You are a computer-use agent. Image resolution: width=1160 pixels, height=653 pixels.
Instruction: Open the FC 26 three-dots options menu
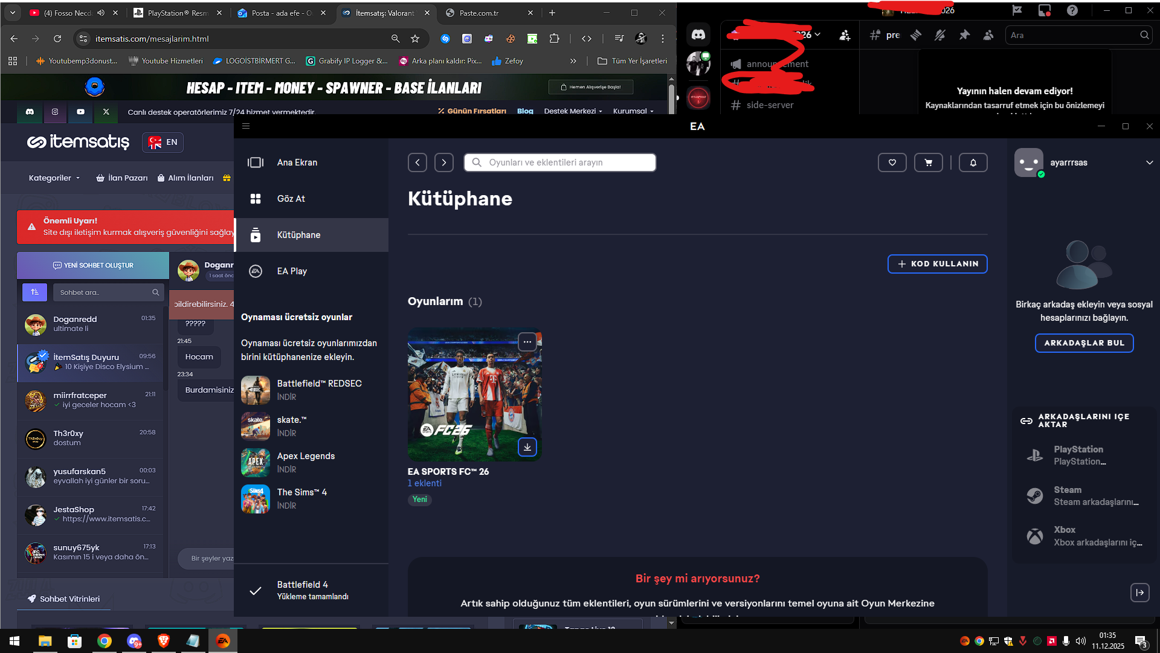click(527, 342)
